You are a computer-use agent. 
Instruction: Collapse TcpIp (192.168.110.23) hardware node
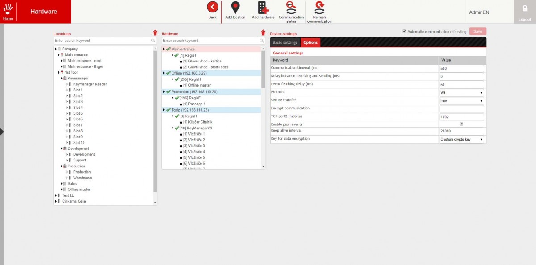pyautogui.click(x=164, y=110)
